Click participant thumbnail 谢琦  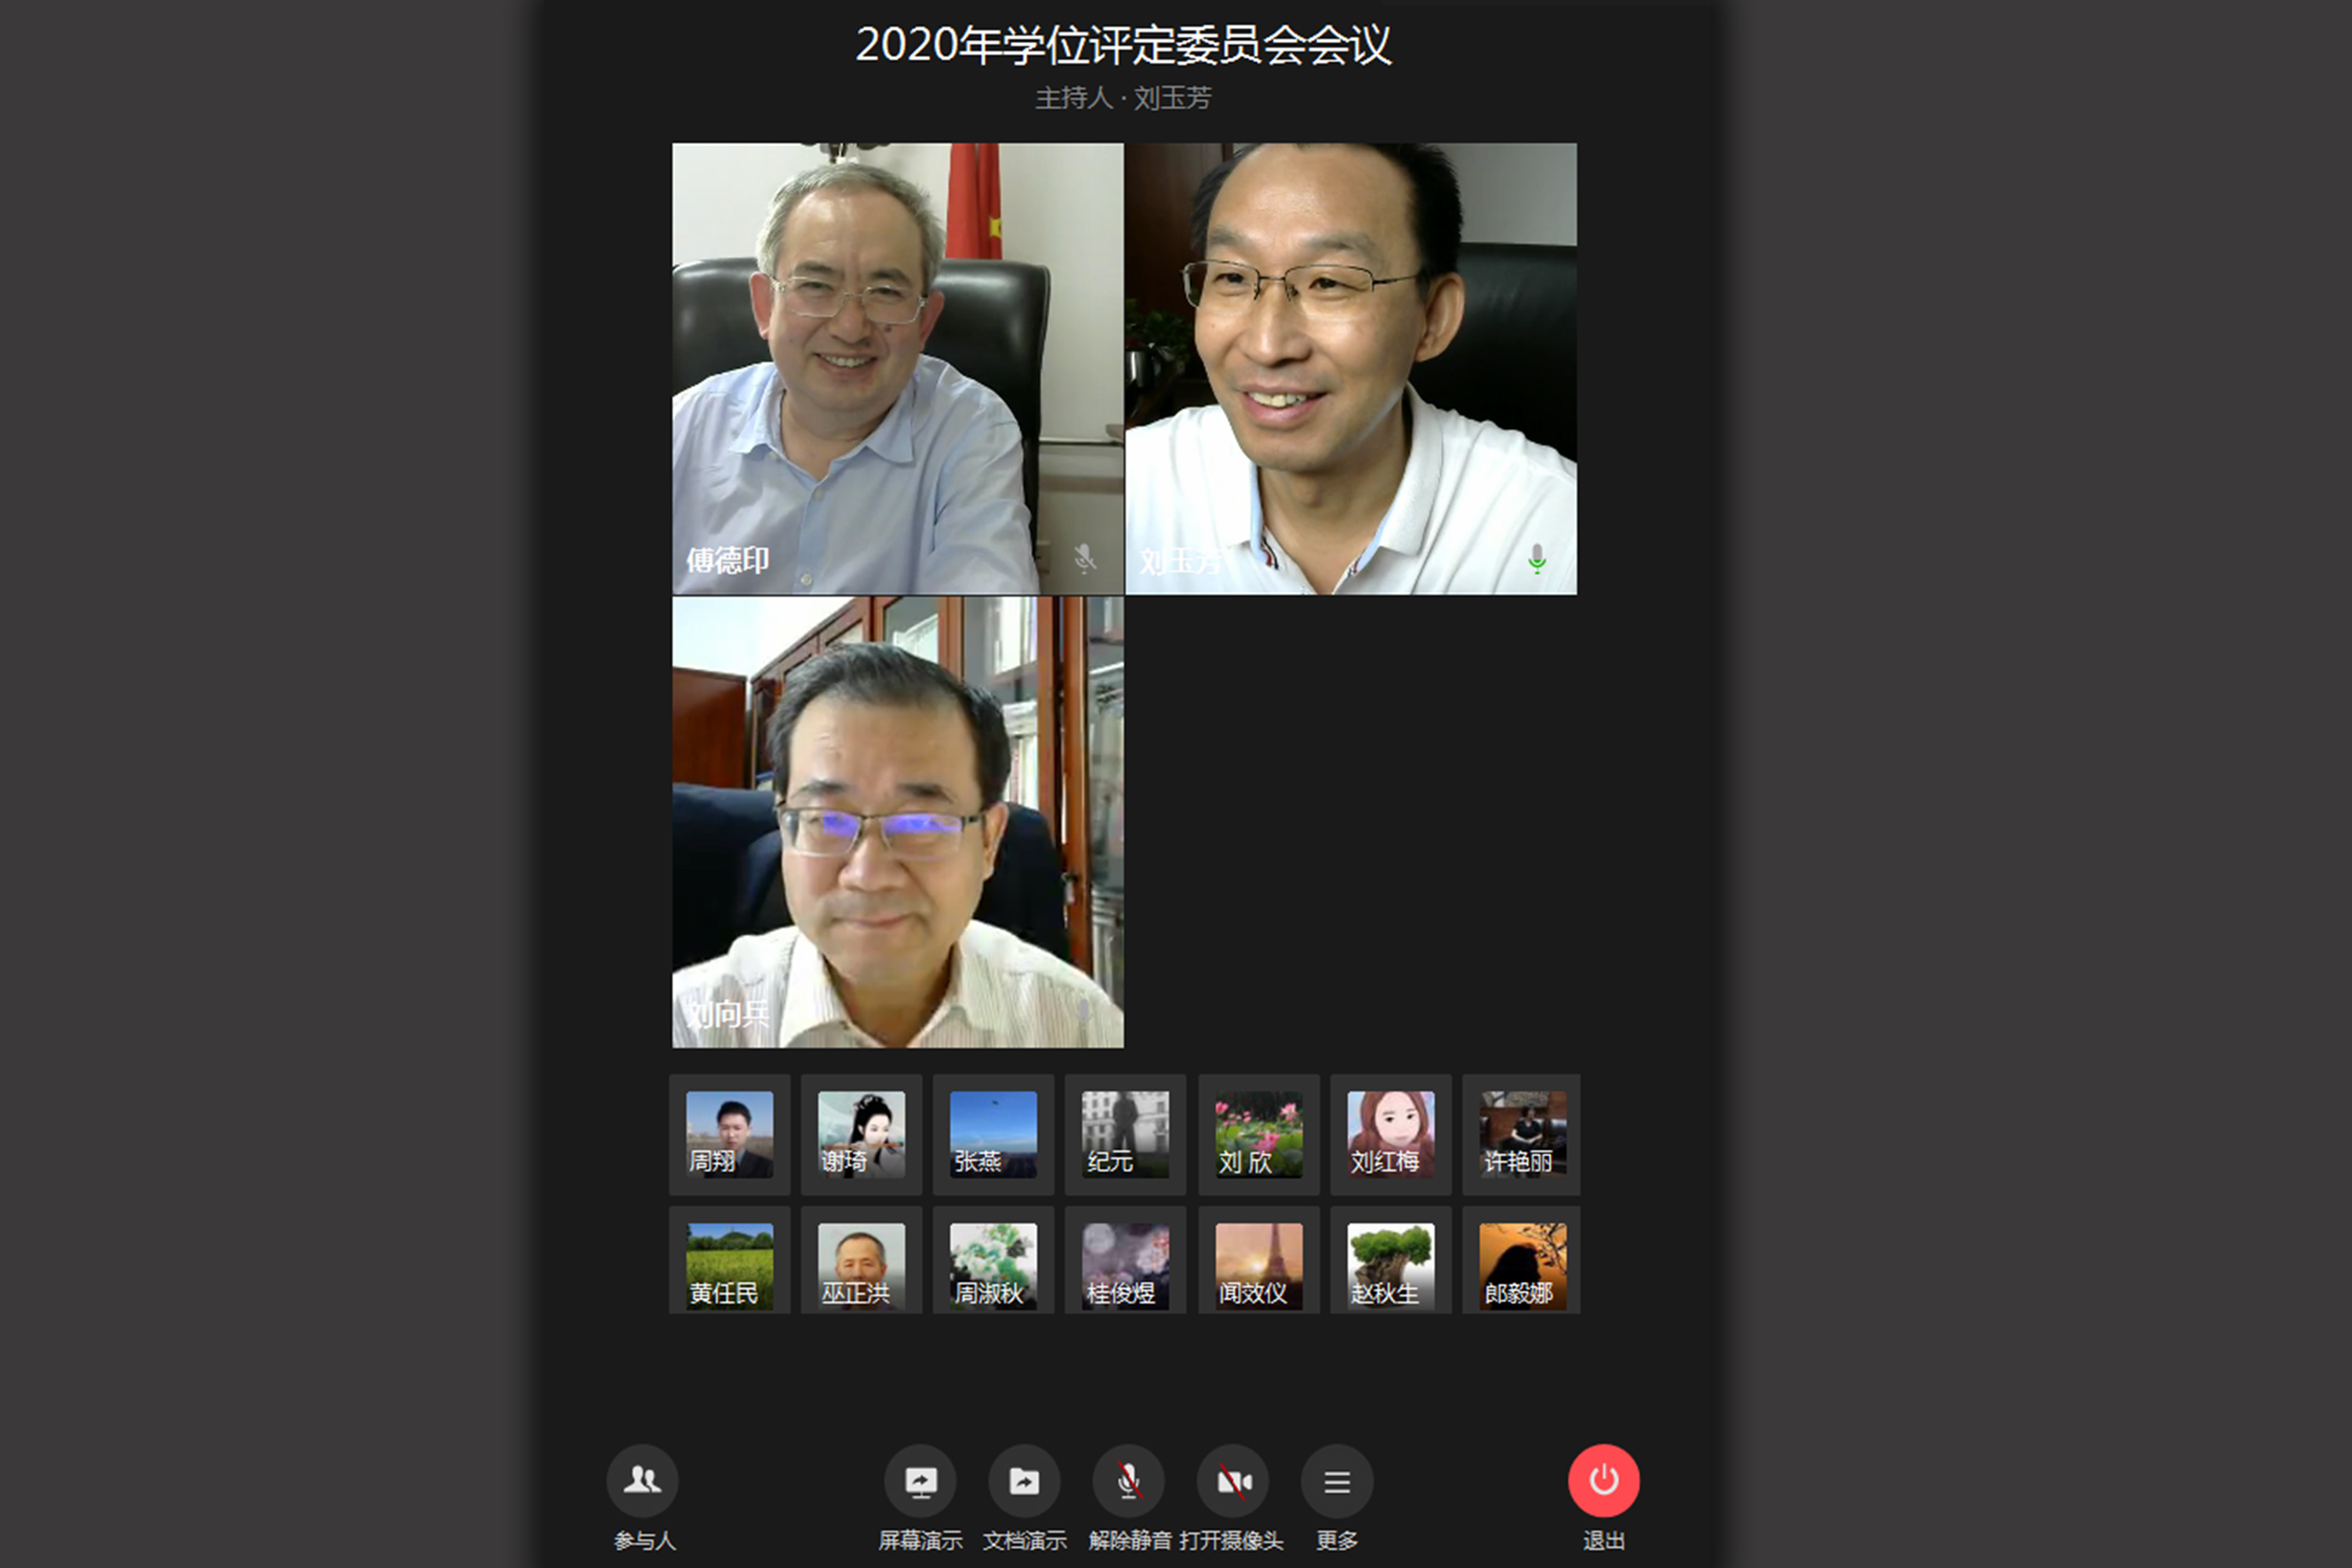[861, 1134]
